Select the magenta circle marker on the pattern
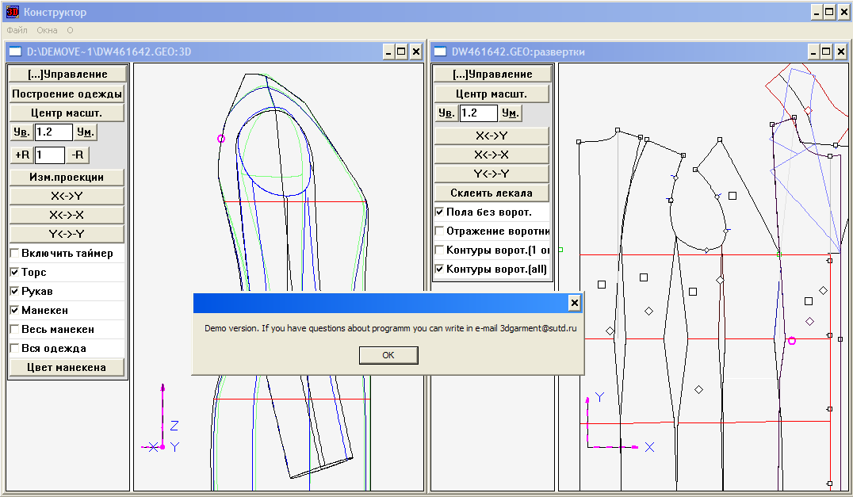The width and height of the screenshot is (853, 497). (791, 340)
